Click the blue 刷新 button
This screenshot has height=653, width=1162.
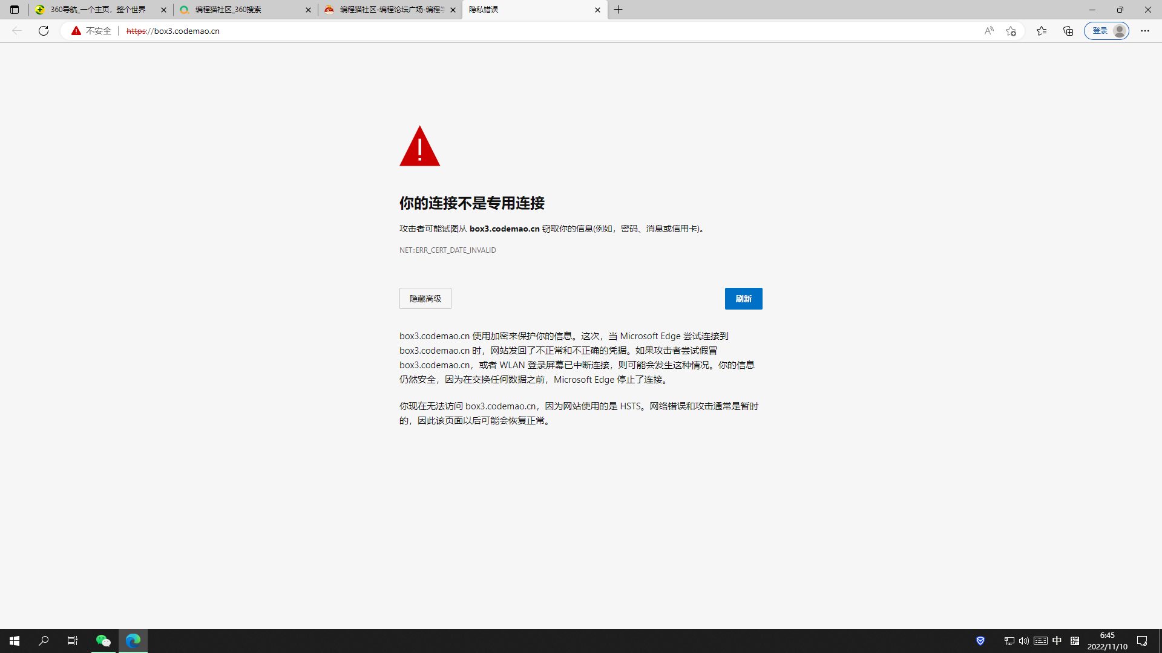(744, 299)
